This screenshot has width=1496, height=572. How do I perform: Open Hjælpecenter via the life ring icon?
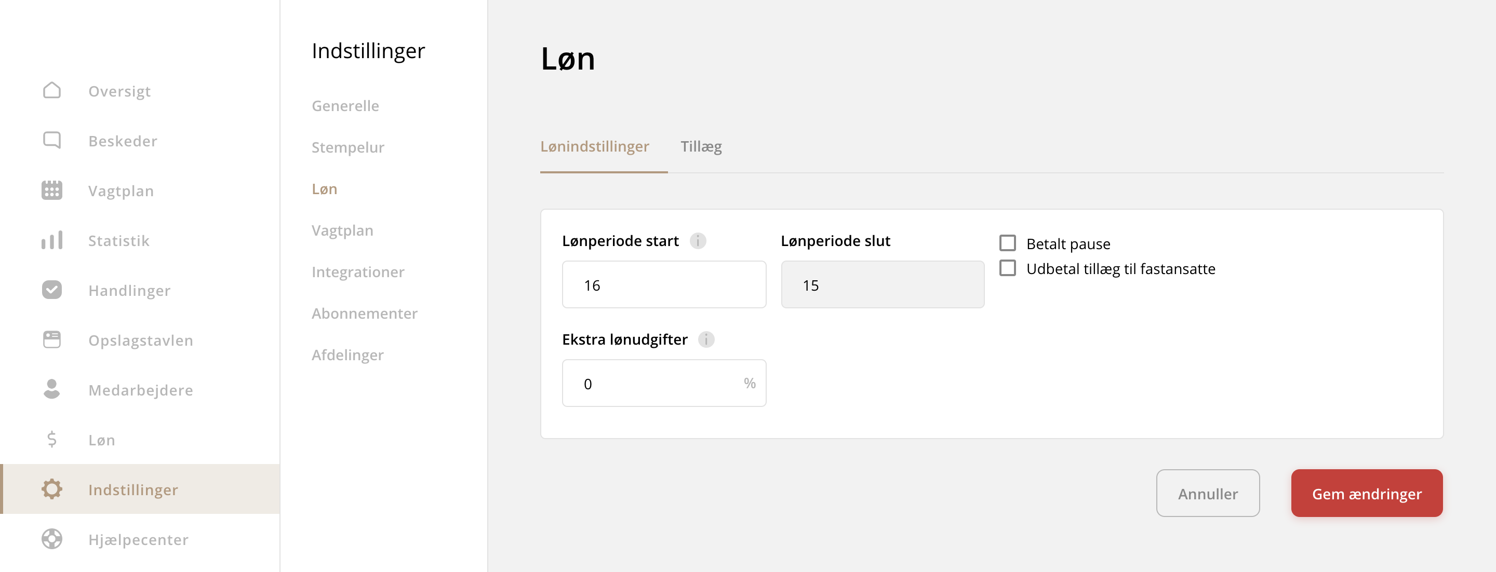tap(52, 539)
